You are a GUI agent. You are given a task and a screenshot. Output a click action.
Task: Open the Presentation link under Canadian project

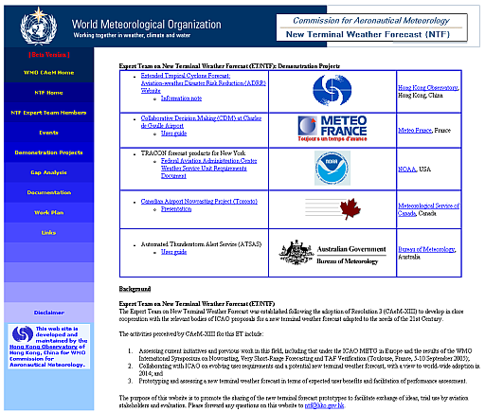pyautogui.click(x=176, y=209)
